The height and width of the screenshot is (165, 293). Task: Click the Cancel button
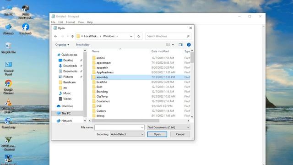[180, 134]
